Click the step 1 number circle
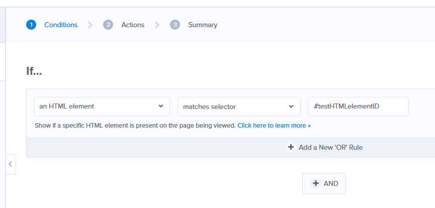435x208 pixels. point(31,25)
